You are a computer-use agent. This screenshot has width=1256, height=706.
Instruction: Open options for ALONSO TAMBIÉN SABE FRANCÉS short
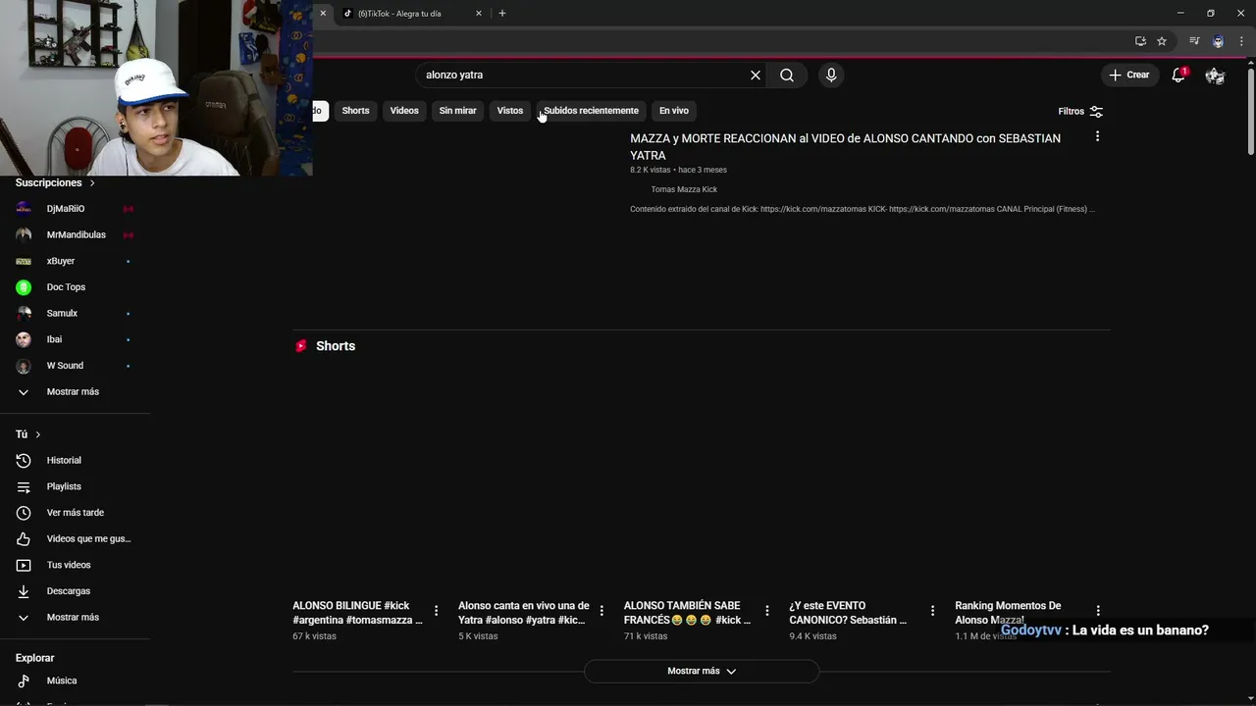coord(767,611)
